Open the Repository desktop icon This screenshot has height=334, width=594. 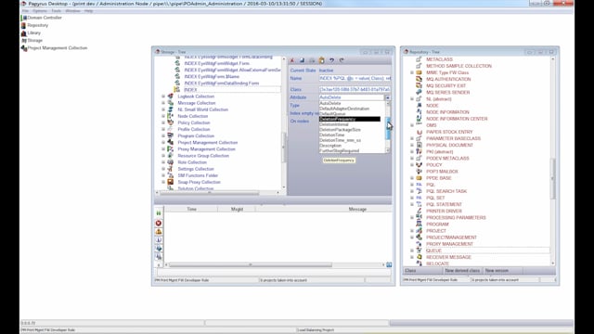[34, 25]
